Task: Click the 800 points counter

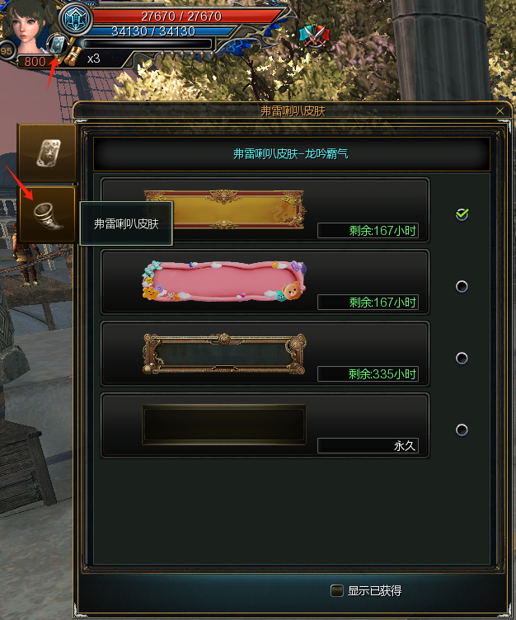Action: click(x=35, y=62)
